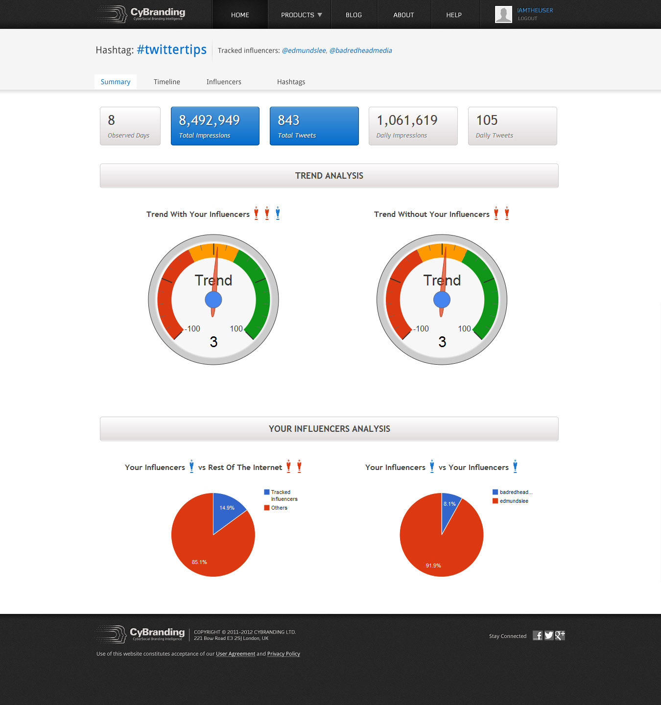The height and width of the screenshot is (705, 661).
Task: Select the Hashtags tab
Action: [291, 82]
